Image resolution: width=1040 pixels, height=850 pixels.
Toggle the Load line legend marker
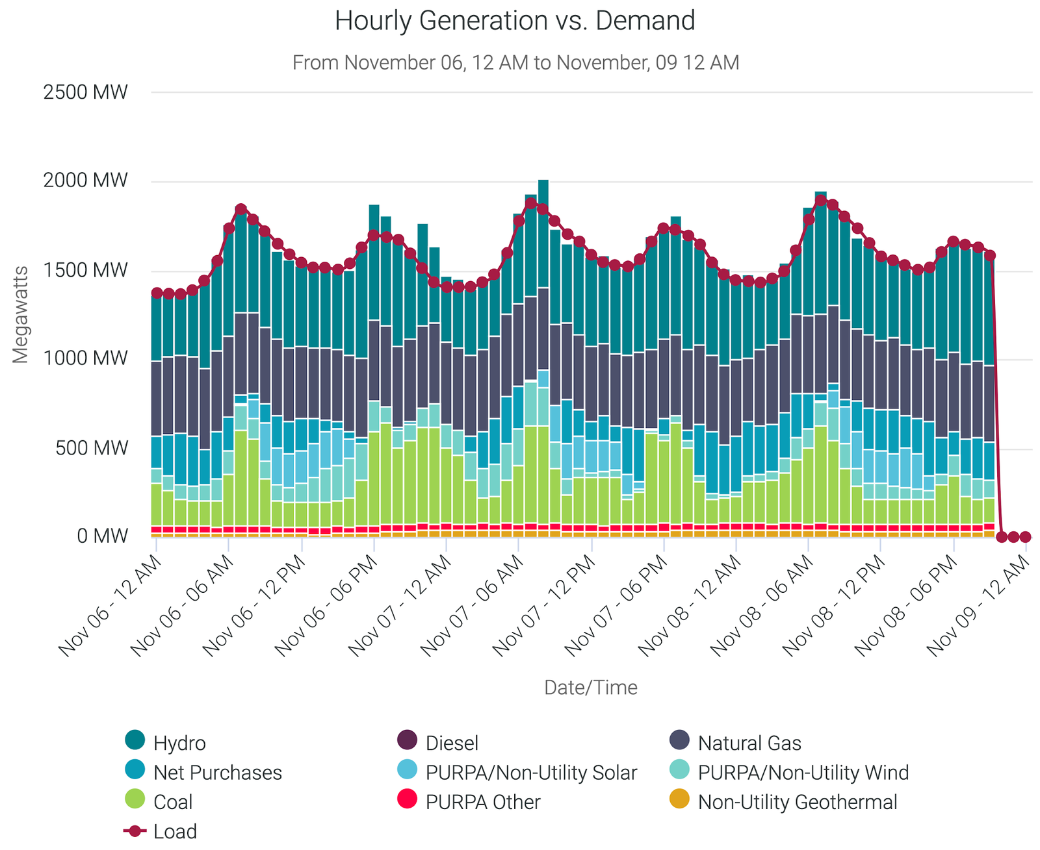[x=135, y=831]
